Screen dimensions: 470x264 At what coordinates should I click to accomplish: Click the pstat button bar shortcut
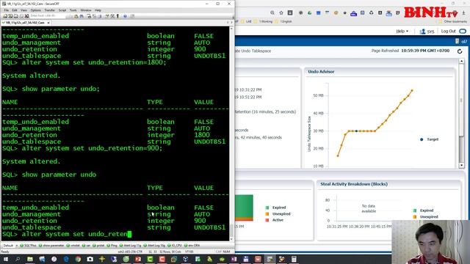tap(98, 246)
